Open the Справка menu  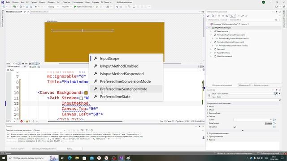(x=96, y=2)
